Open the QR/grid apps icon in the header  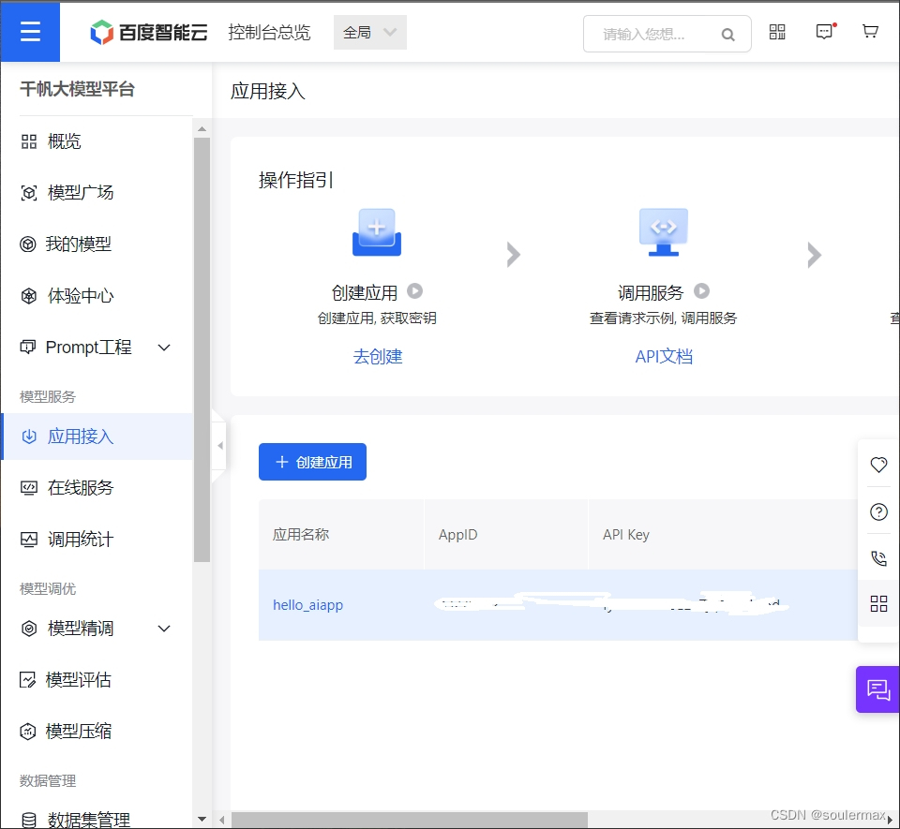pyautogui.click(x=777, y=32)
